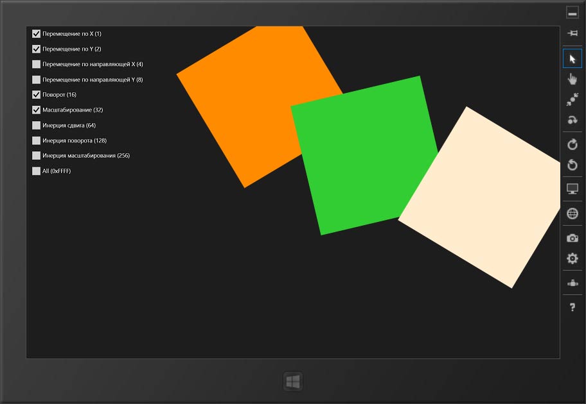Uncheck the "Перемещение по X (1)" checkbox
Viewport: 586px width, 404px height.
point(36,34)
